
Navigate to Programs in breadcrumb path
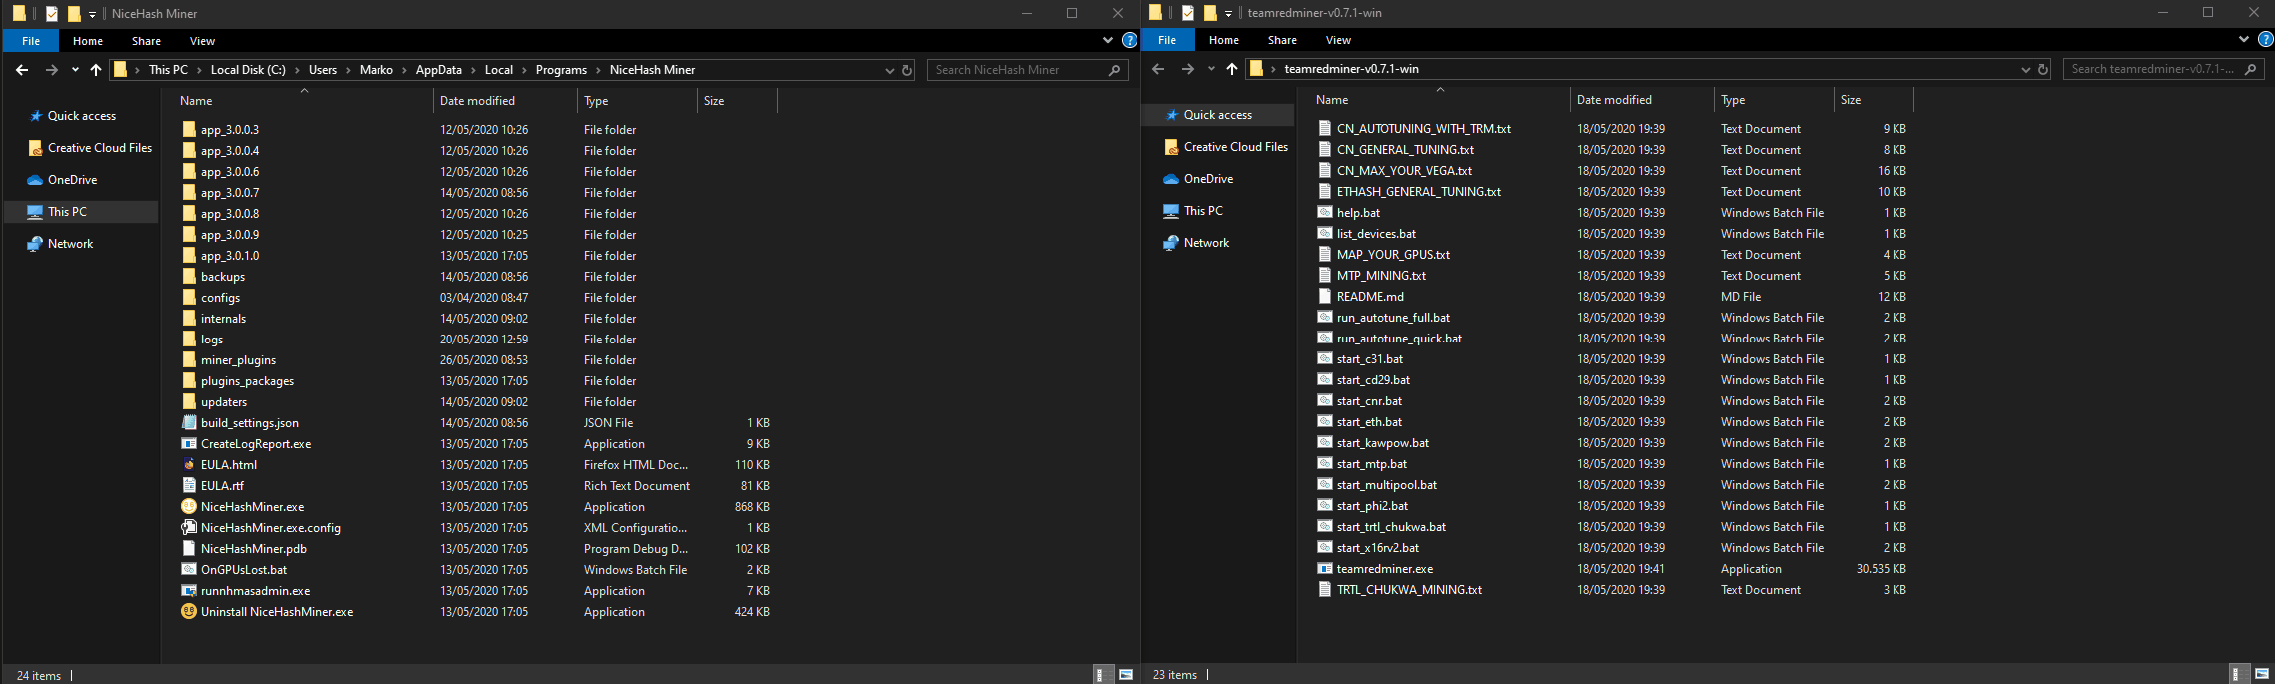(x=561, y=70)
